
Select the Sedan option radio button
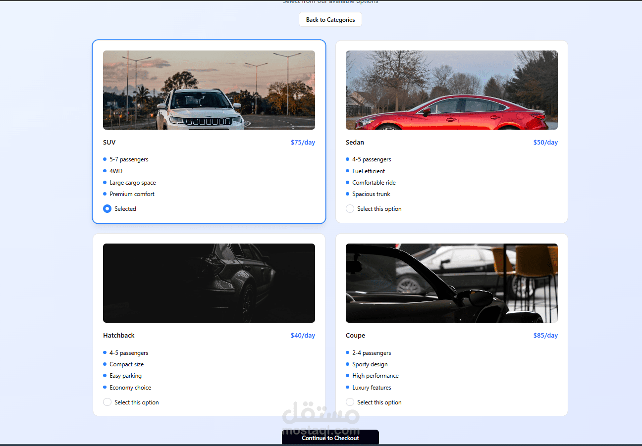[350, 208]
